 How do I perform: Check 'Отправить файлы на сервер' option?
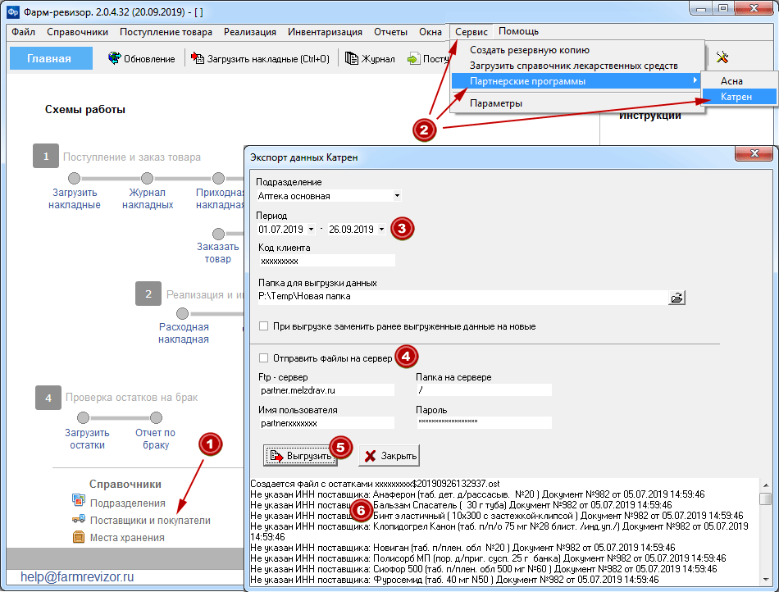tap(264, 357)
